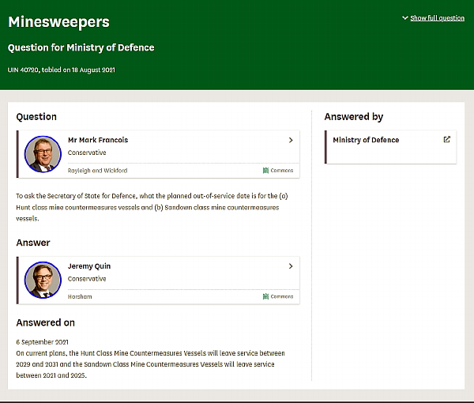The image size is (474, 403).
Task: Click the Question for Ministry of Defence subtitle
Action: click(81, 47)
